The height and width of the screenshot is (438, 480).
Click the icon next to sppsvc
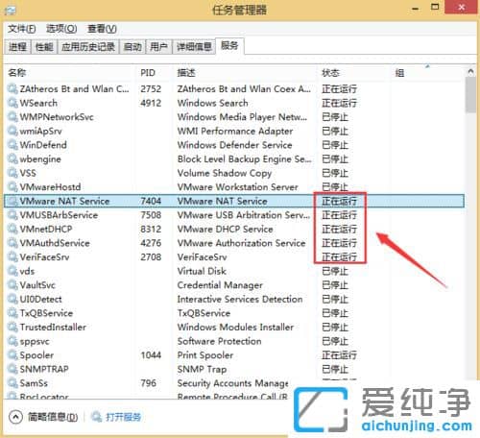point(12,341)
